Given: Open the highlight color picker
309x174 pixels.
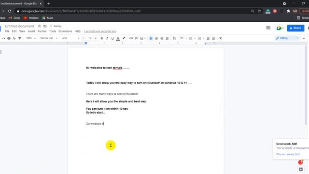Looking at the screenshot, I should point(124,38).
